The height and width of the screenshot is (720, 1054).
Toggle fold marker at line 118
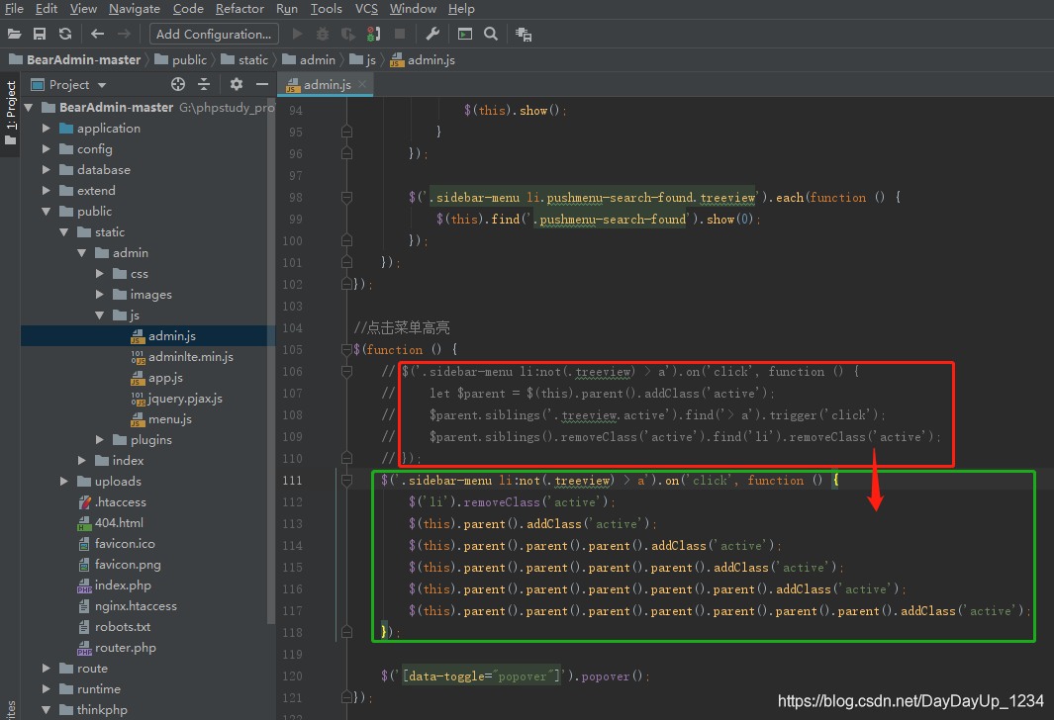pyautogui.click(x=346, y=632)
